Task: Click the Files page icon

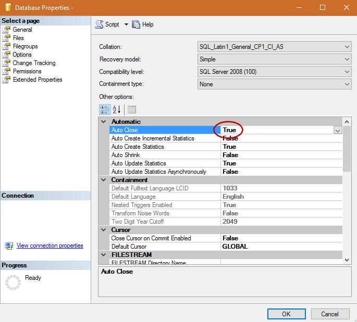Action: click(6, 38)
